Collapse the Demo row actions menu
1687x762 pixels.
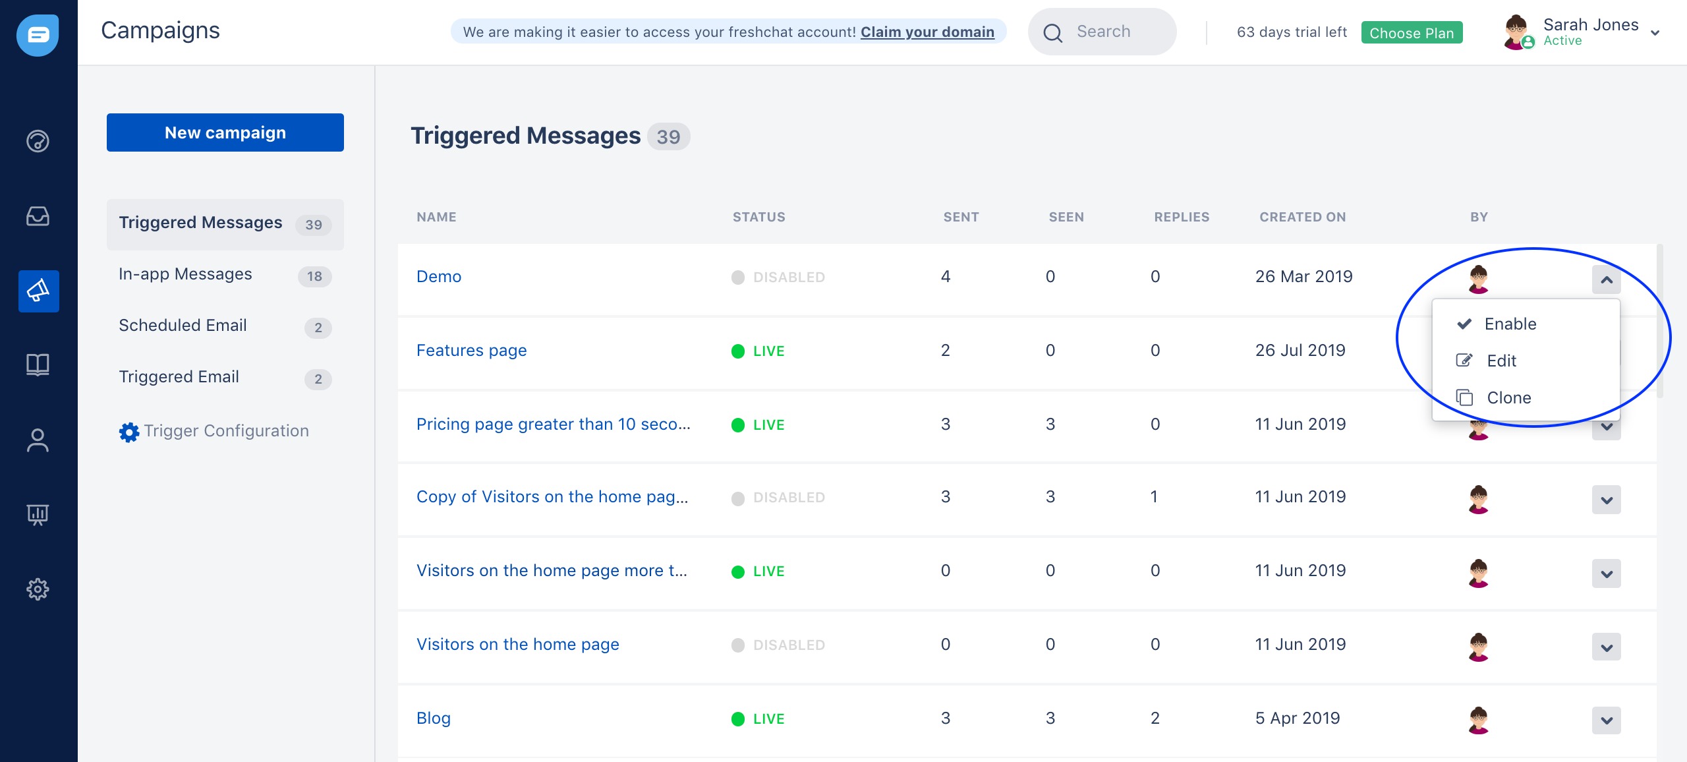point(1607,280)
